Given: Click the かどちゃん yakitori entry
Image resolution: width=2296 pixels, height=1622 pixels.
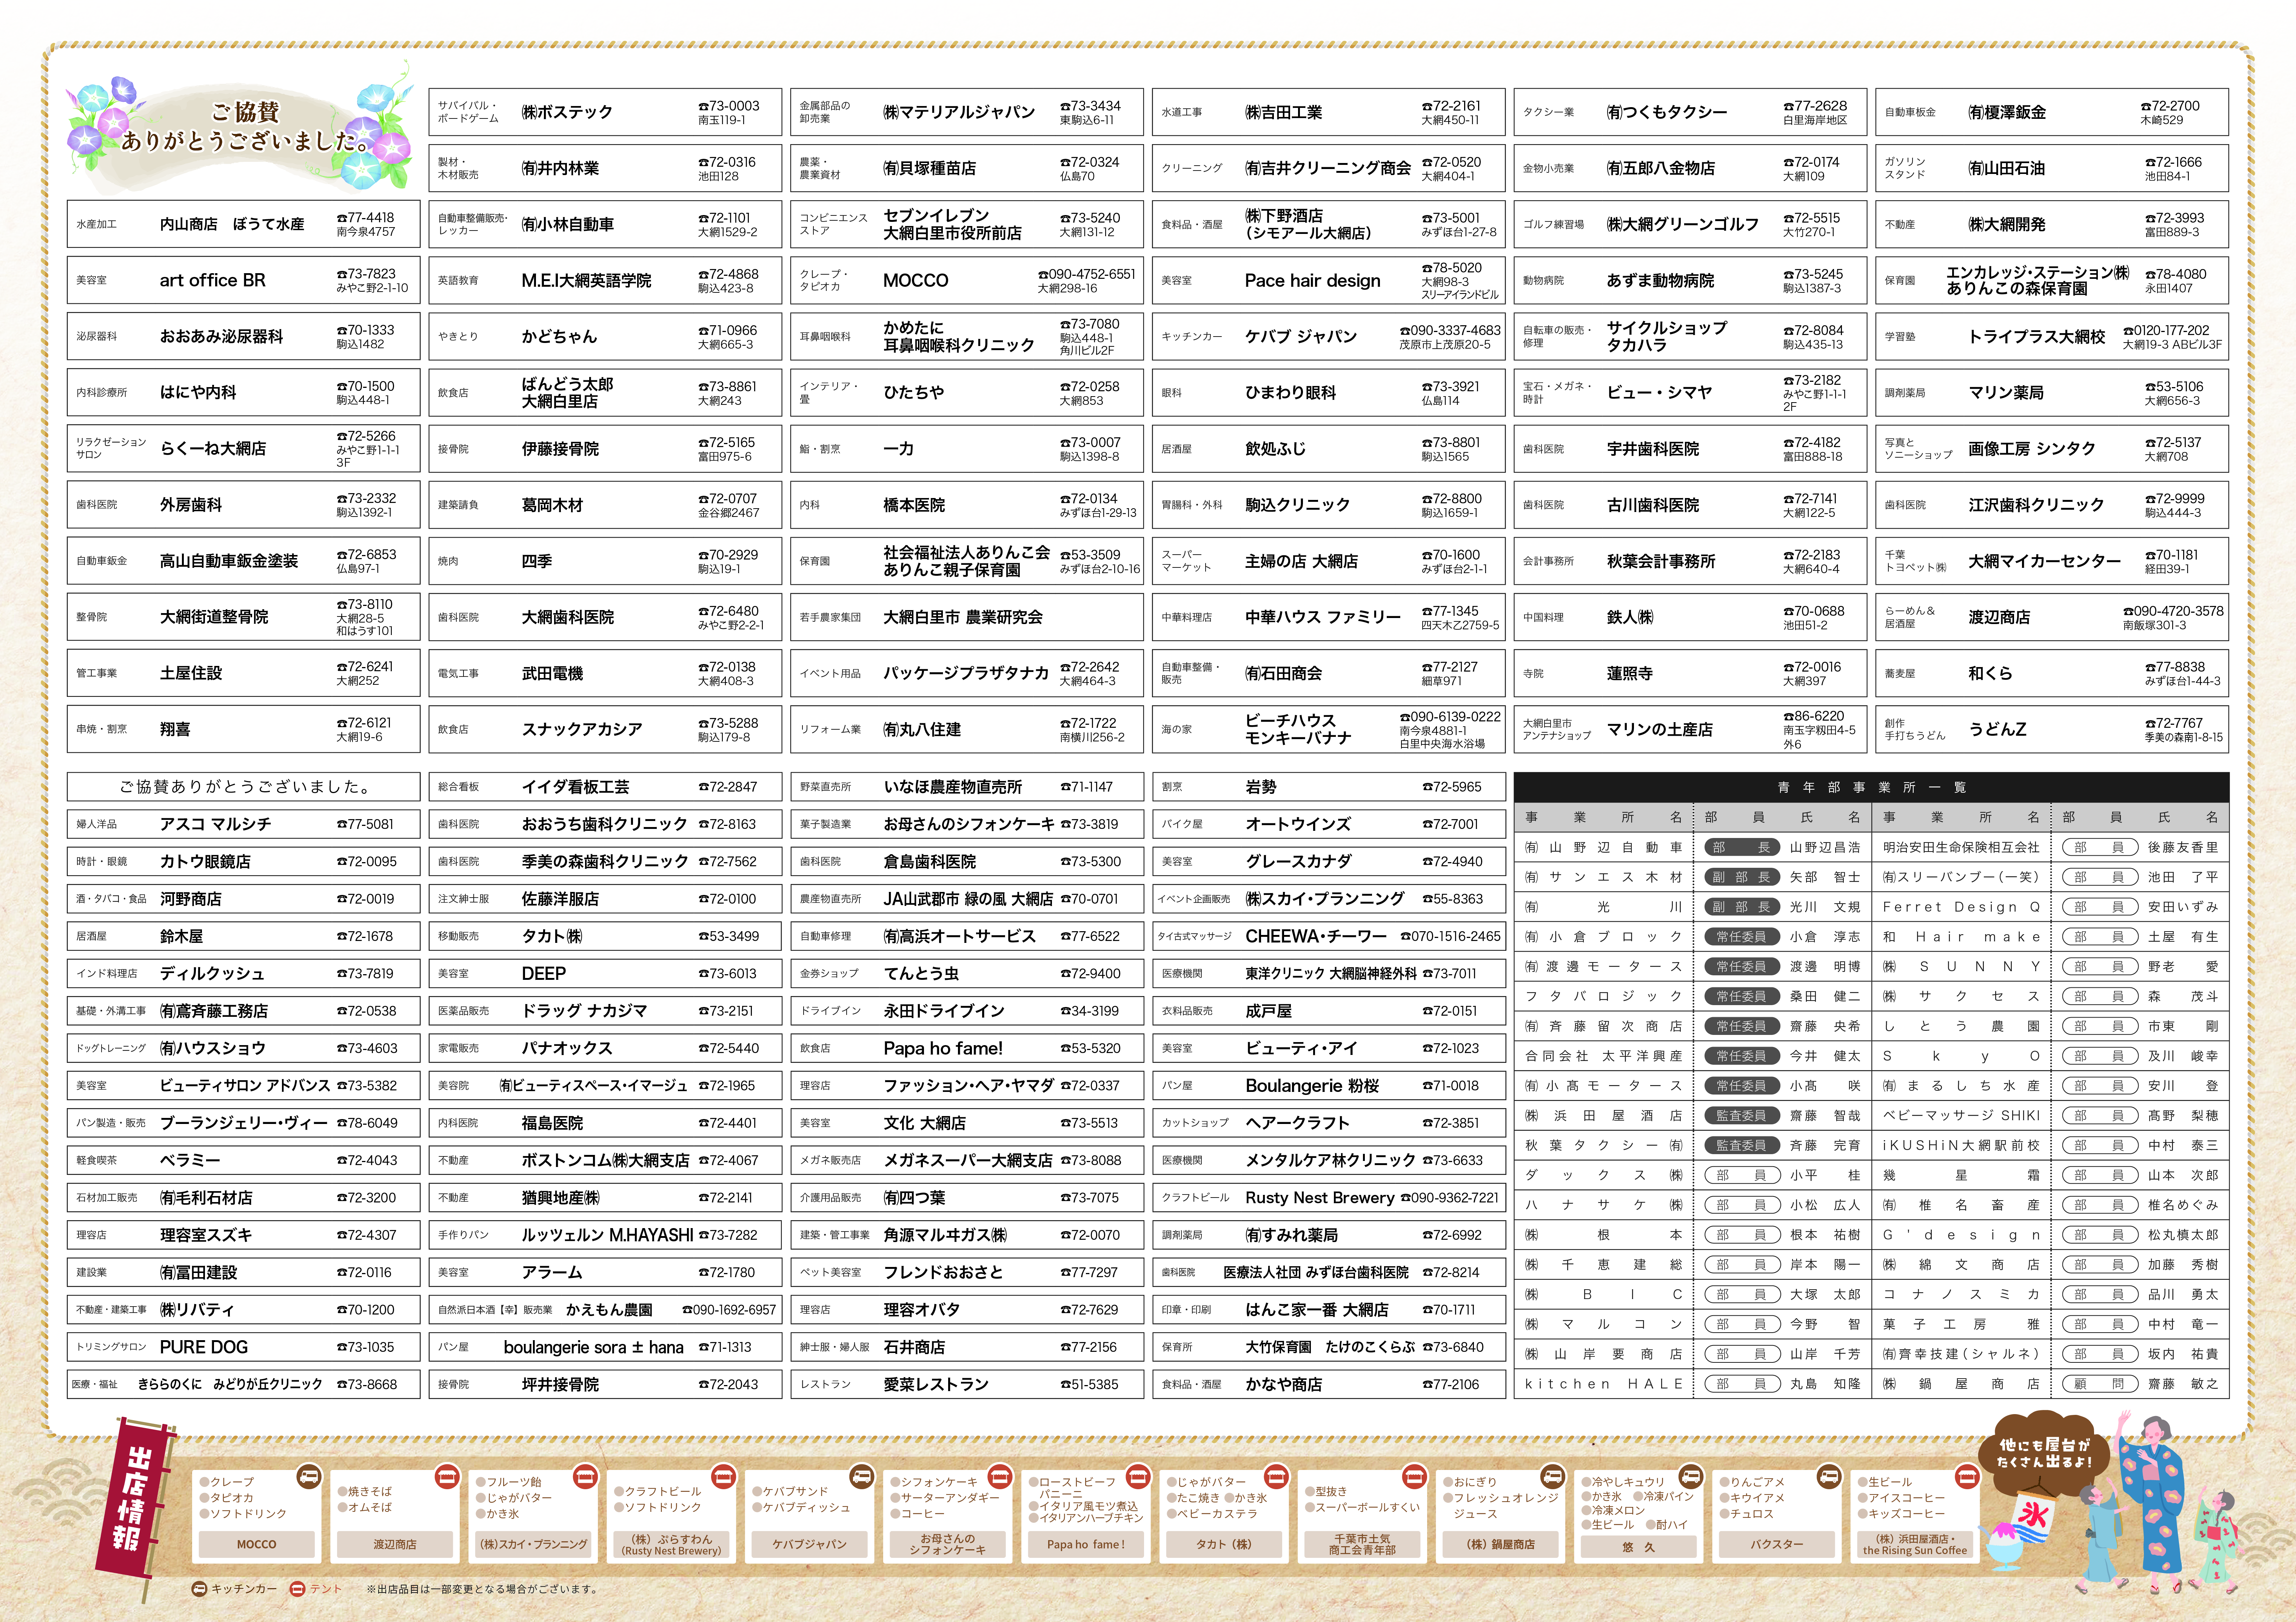Looking at the screenshot, I should pos(605,337).
